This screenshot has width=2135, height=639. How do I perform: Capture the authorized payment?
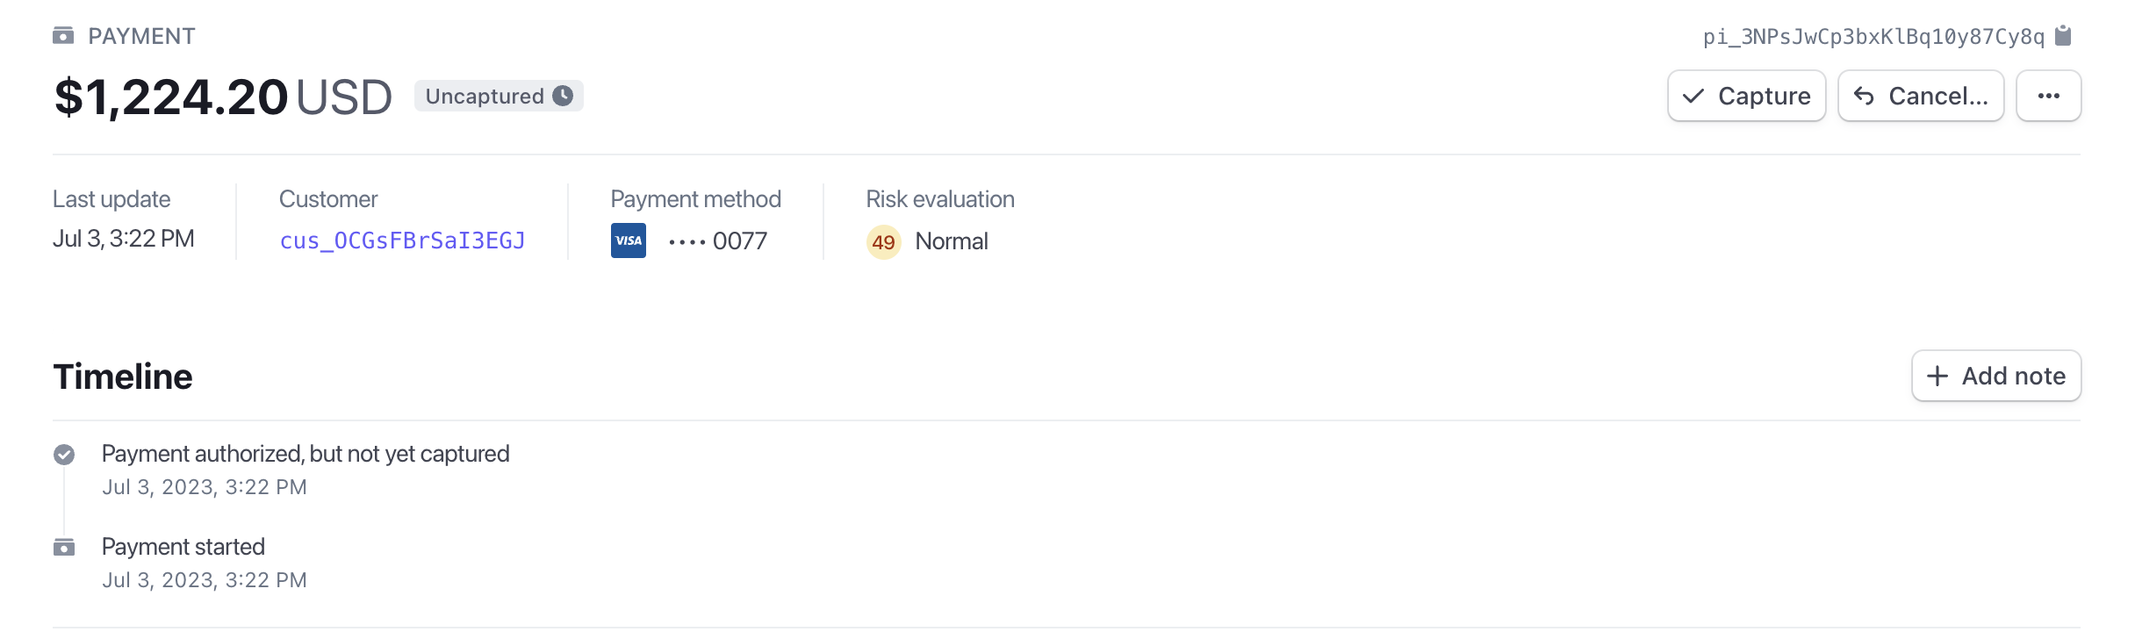coord(1746,96)
